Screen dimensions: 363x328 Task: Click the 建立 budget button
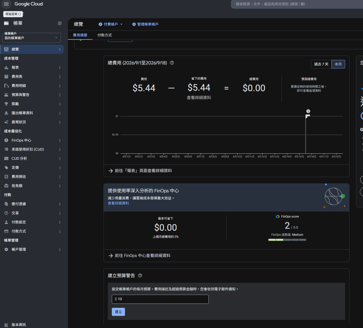118,312
